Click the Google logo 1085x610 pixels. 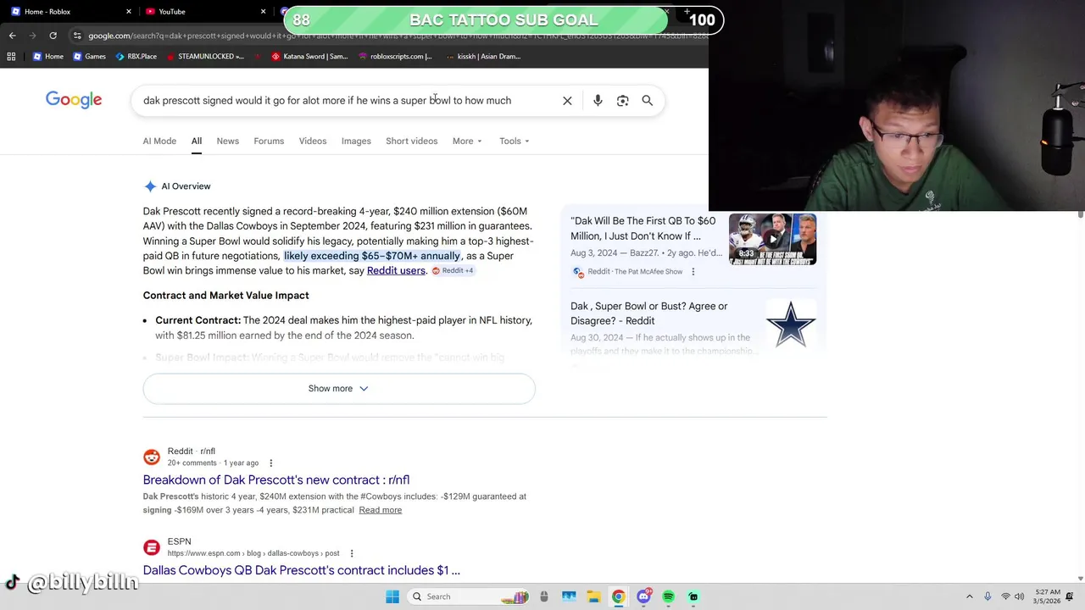coord(74,100)
